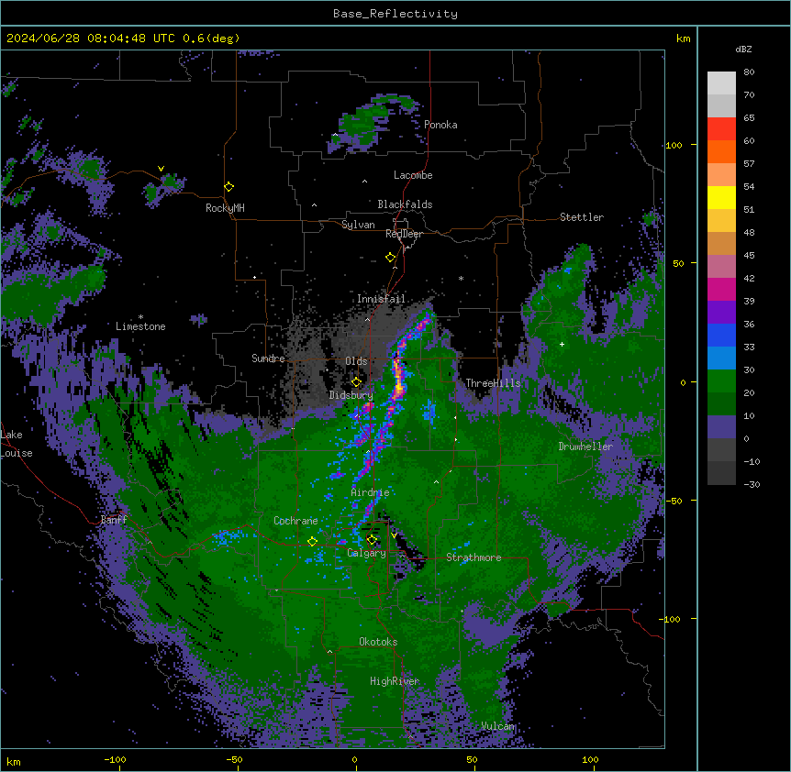Click the yellow diamond marker above Didsbury
The image size is (791, 772).
pos(356,382)
